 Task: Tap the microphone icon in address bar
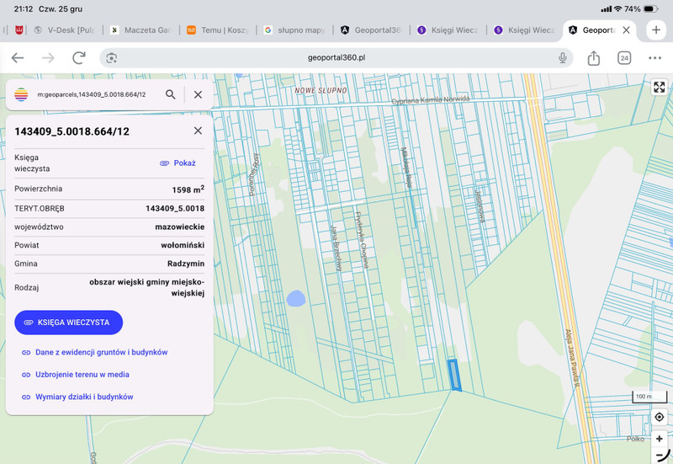[x=563, y=57]
